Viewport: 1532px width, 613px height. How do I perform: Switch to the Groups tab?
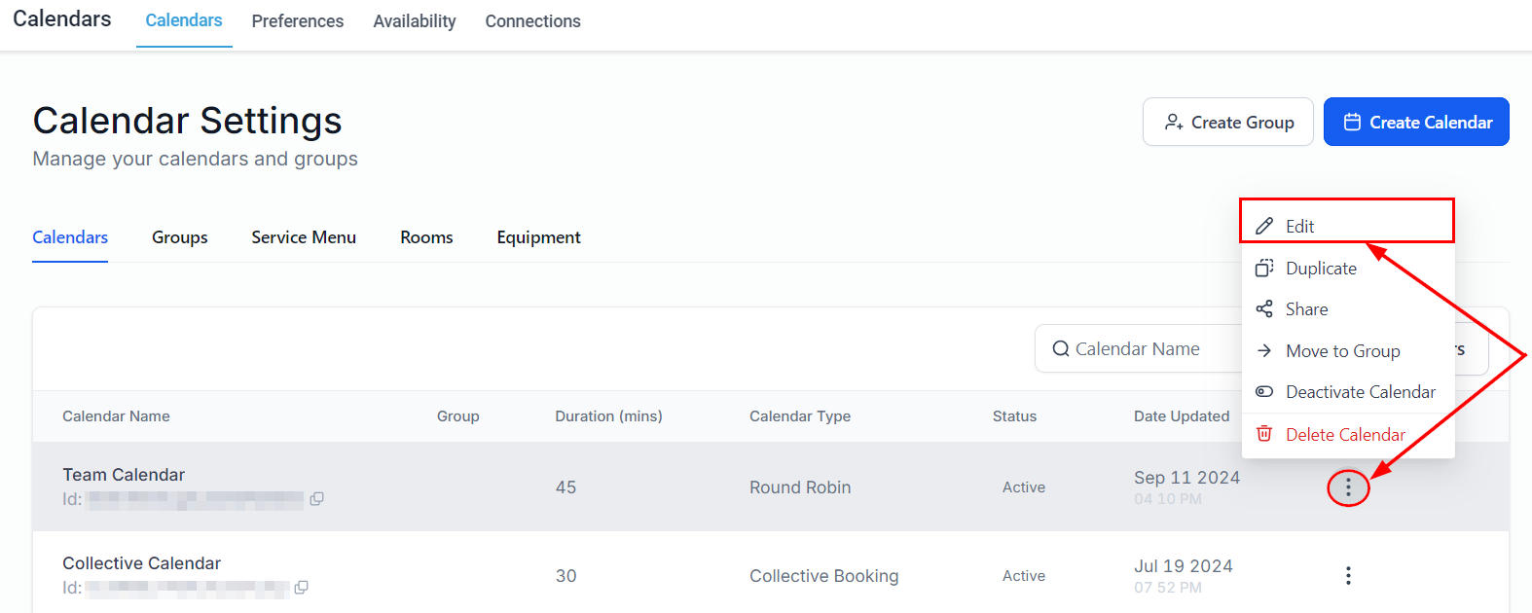point(180,237)
